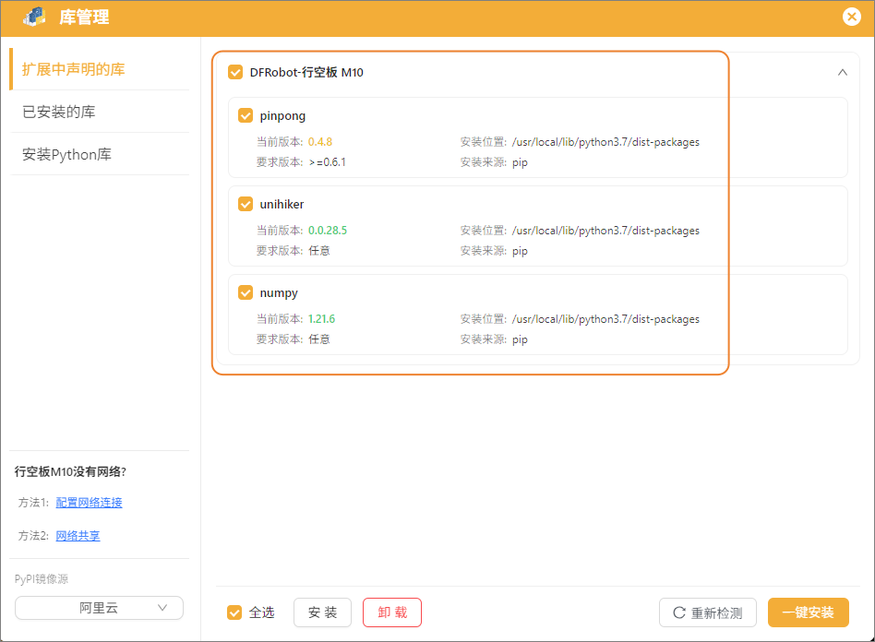Click the pinpong library name

coord(282,116)
